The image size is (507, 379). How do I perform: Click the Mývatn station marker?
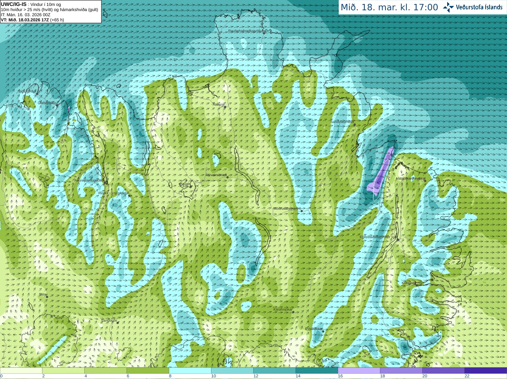click(x=191, y=186)
